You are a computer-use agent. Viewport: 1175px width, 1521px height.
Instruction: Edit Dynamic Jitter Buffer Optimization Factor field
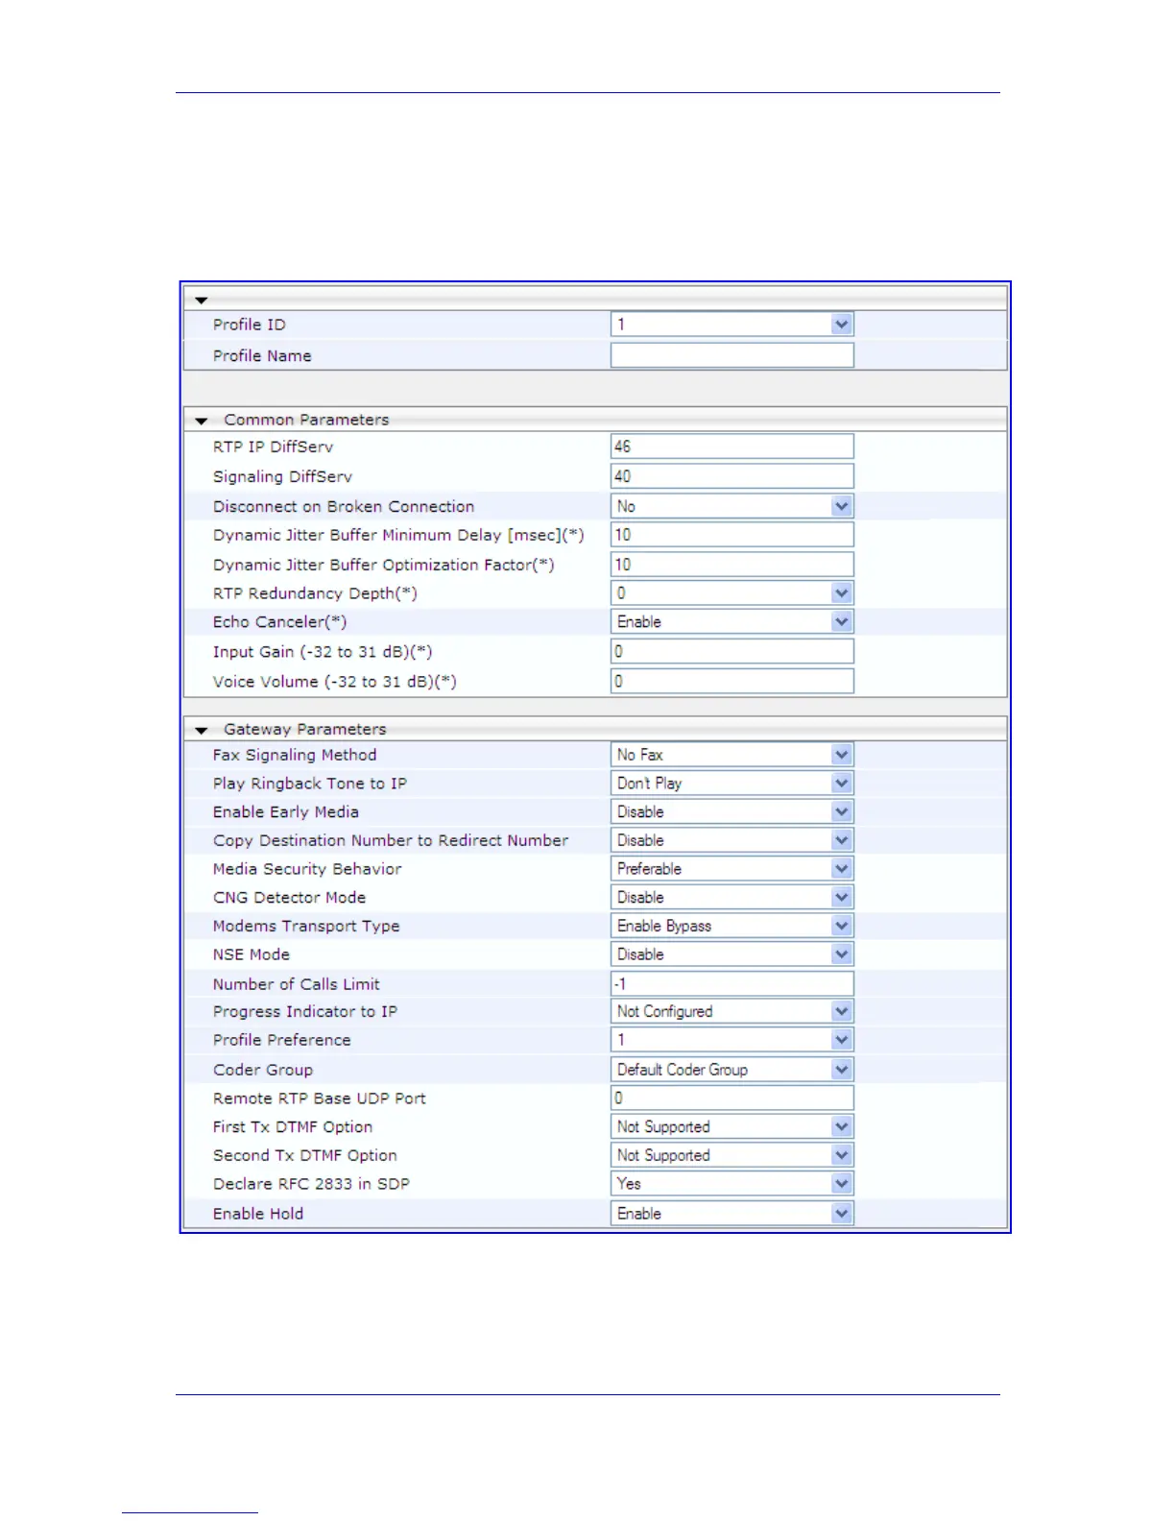[731, 565]
